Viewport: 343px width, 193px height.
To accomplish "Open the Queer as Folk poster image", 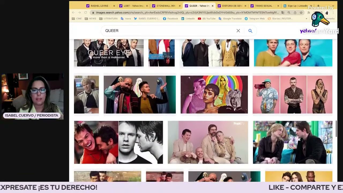I will 162,53.
